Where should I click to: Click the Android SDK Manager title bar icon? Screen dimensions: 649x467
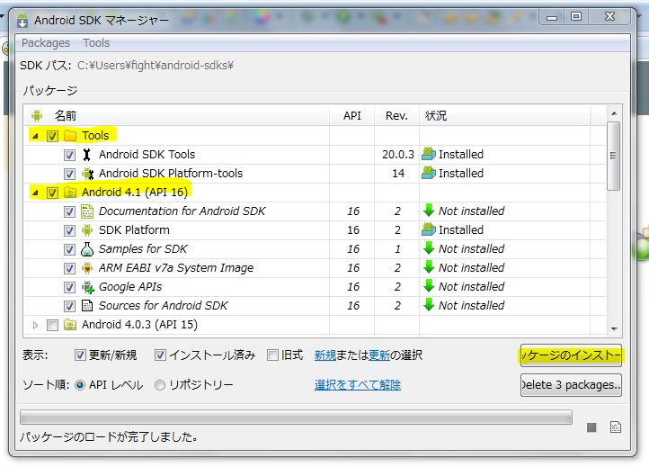tap(22, 21)
